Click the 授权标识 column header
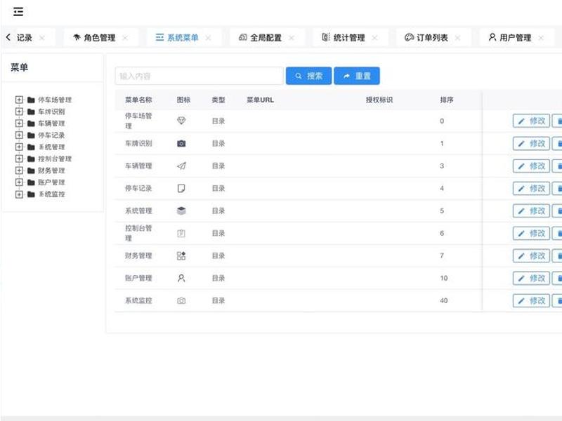Viewport: 562px width, 421px height. point(379,100)
